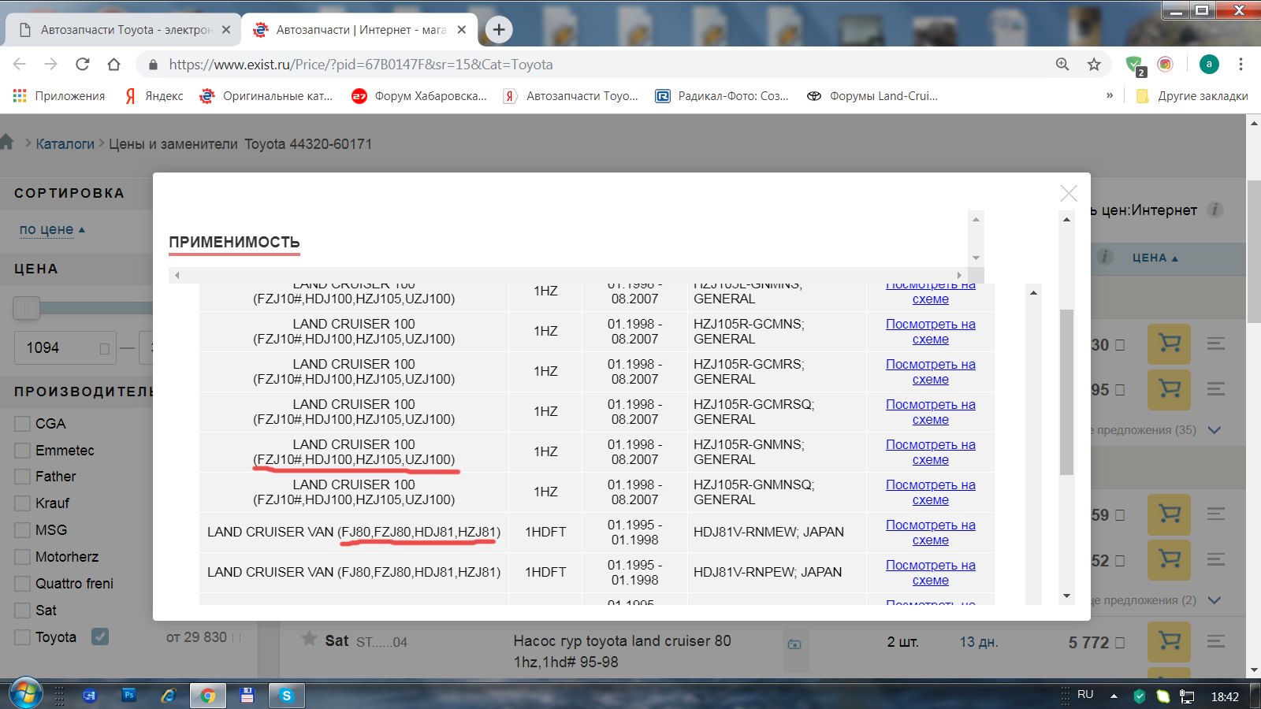Open the Windows Start menu
Screen dimensions: 1261x709
pyautogui.click(x=25, y=694)
